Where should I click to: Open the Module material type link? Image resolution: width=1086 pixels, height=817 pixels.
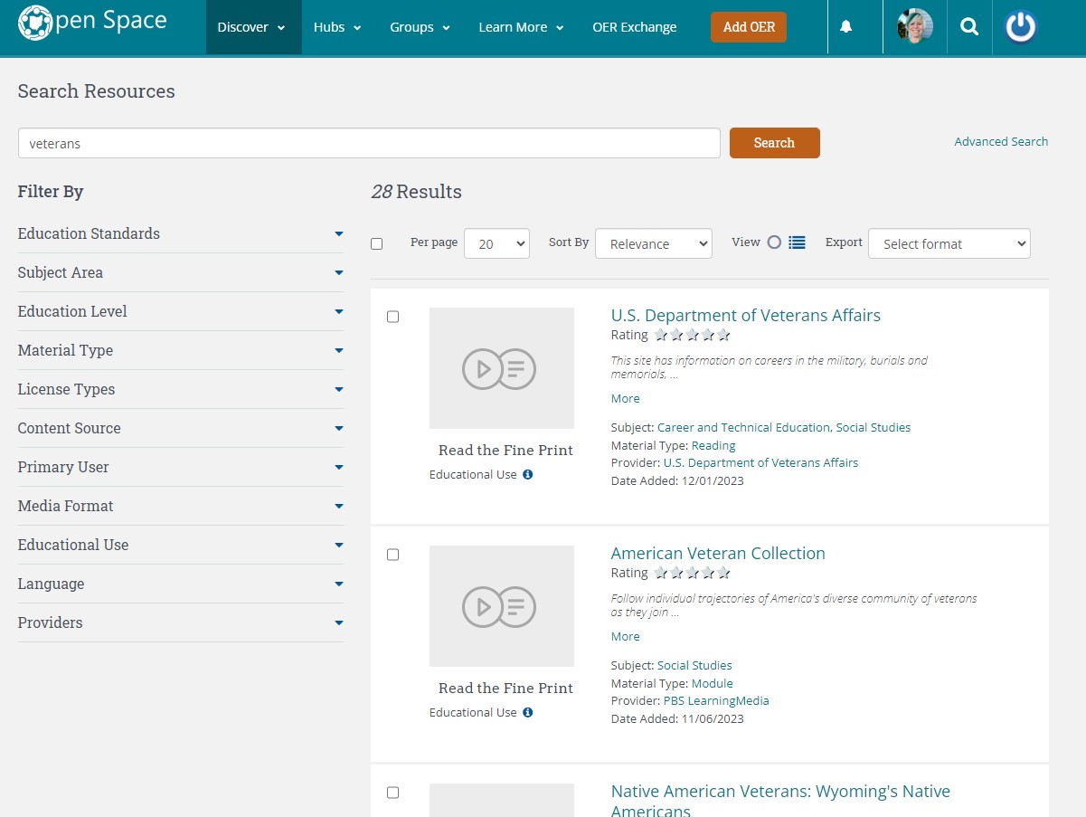(x=713, y=684)
